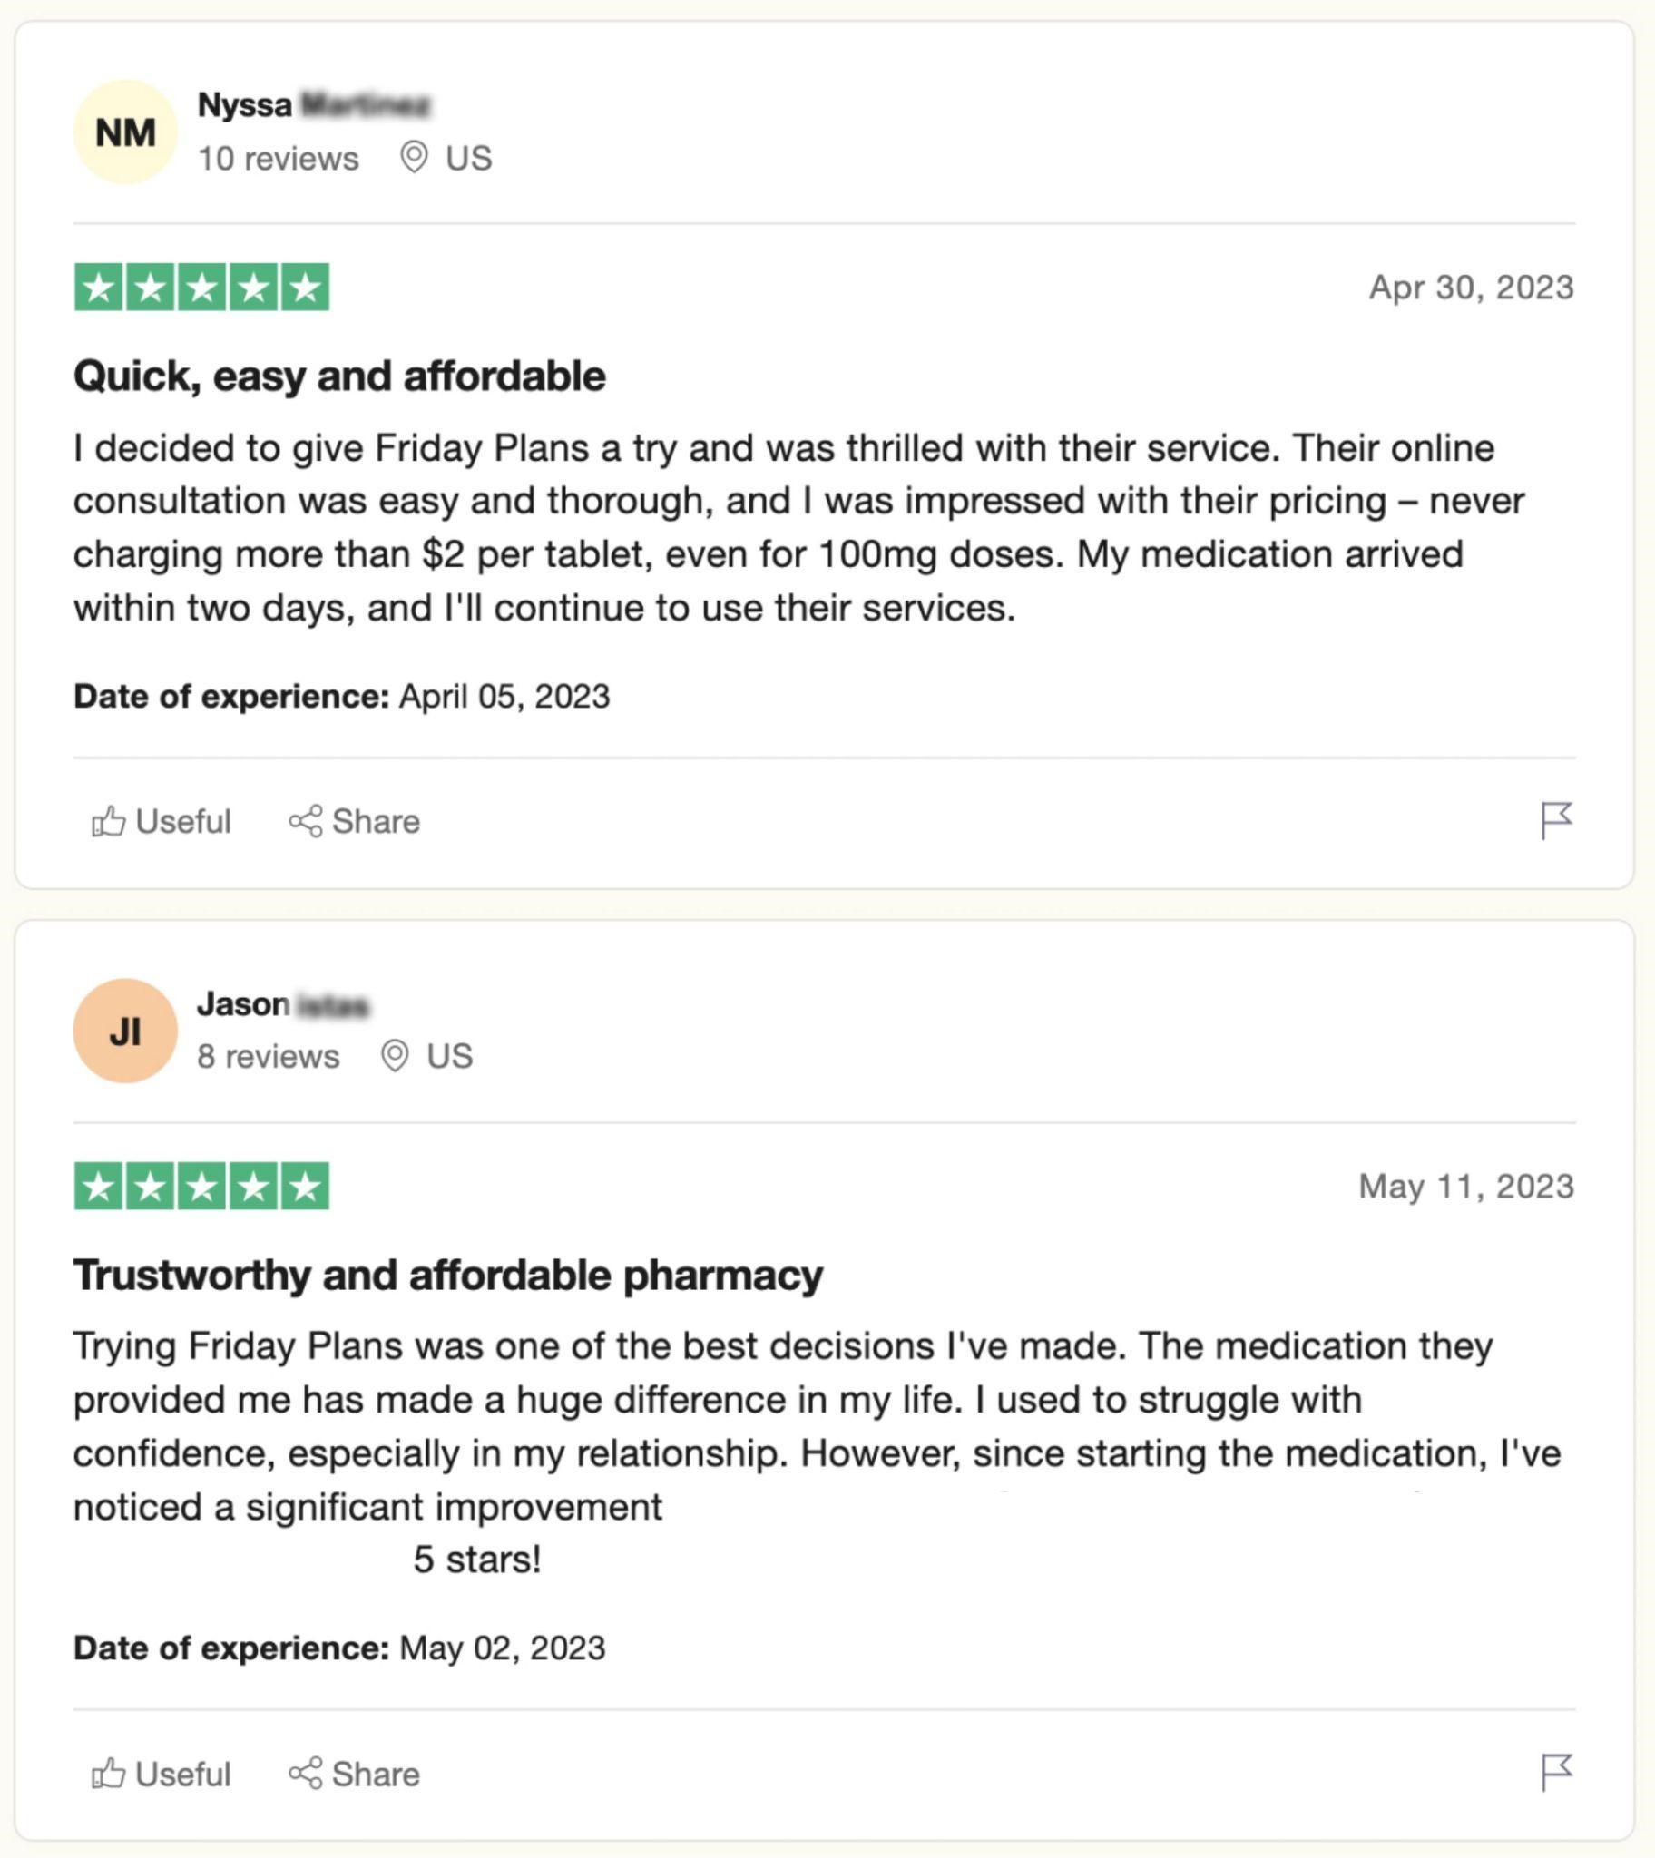Click '10 reviews' under Nyssa

279,158
